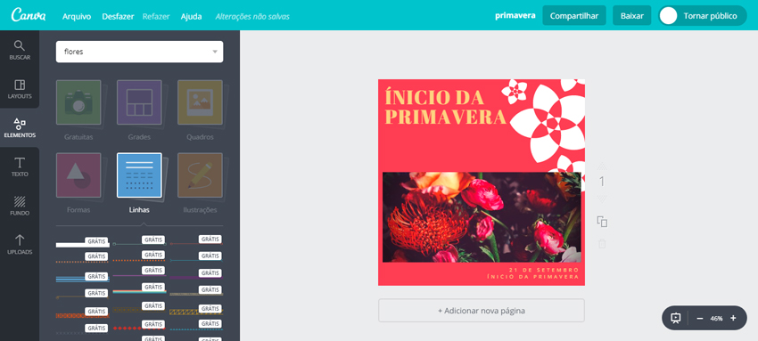Open the Gratuitas free photos category
The image size is (758, 341).
(x=78, y=102)
